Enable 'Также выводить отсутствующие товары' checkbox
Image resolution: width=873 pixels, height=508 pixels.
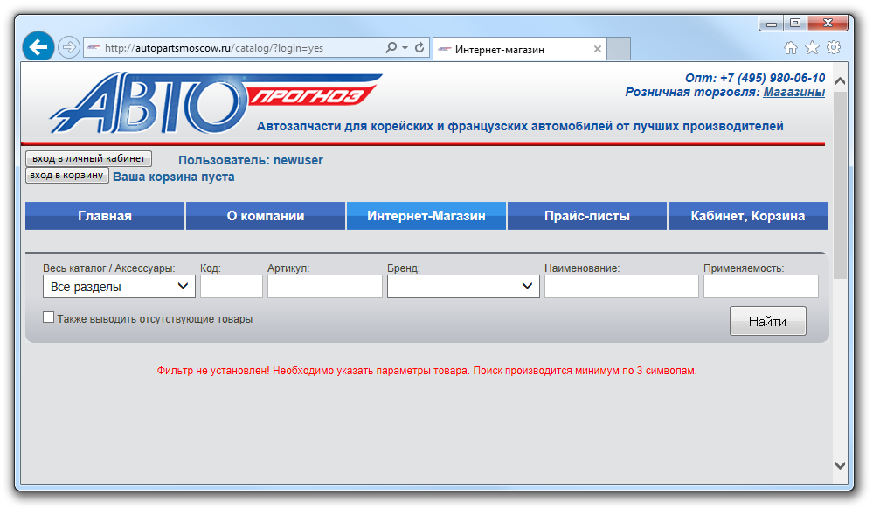pos(49,318)
